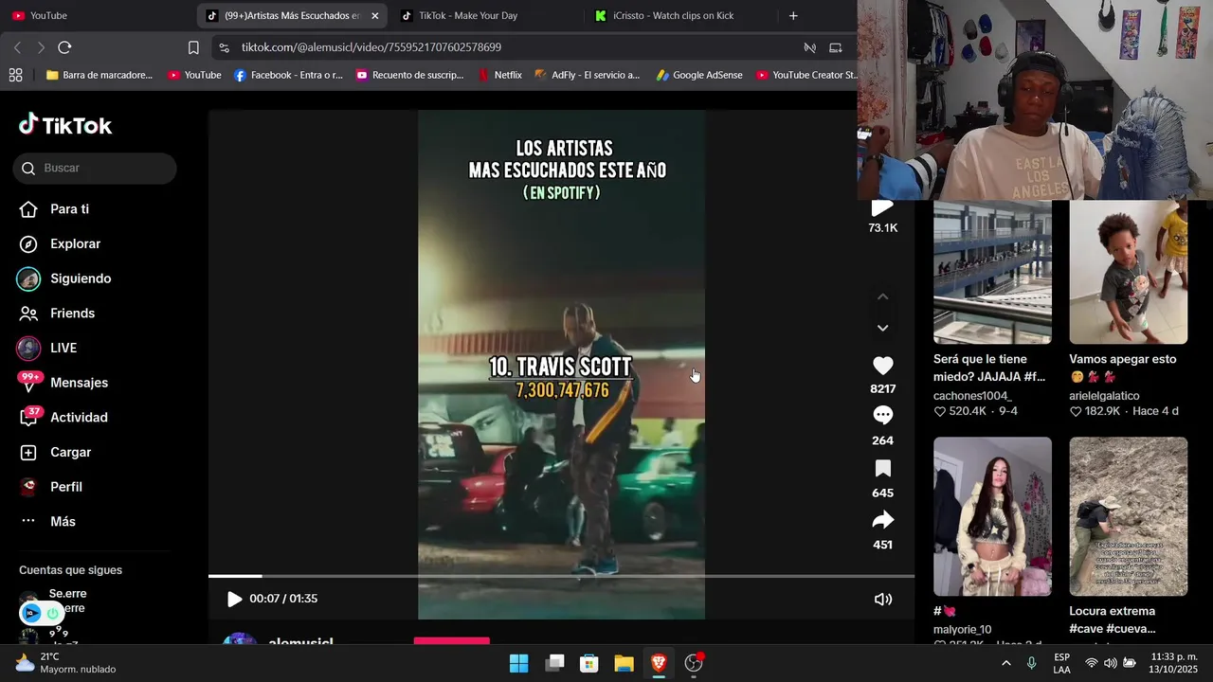The height and width of the screenshot is (682, 1213).
Task: Save the video with the bookmark icon
Action: click(x=882, y=468)
